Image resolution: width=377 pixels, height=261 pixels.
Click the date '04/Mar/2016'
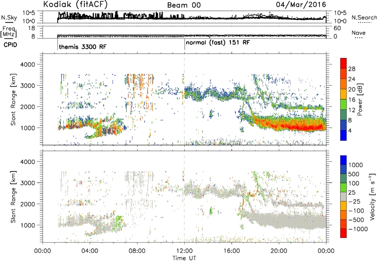(301, 4)
